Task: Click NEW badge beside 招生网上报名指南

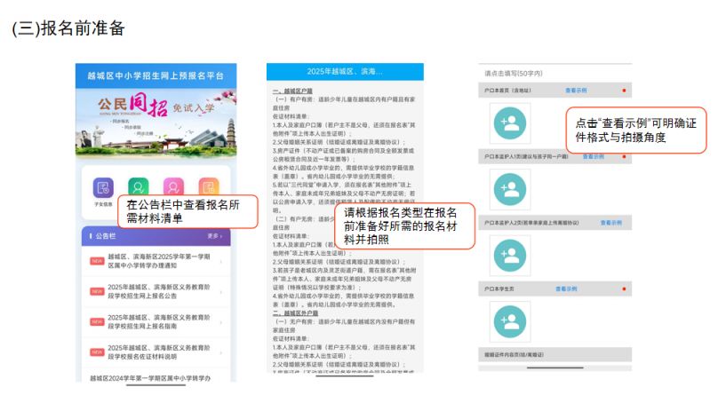Action: point(97,321)
